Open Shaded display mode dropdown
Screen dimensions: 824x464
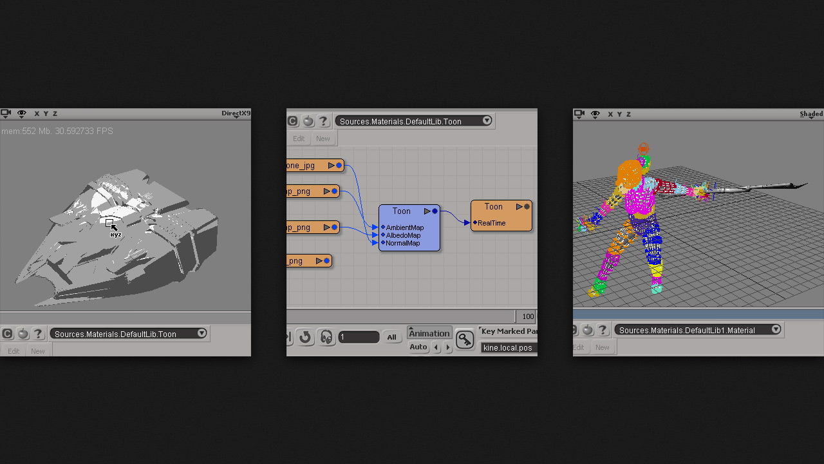click(x=811, y=114)
